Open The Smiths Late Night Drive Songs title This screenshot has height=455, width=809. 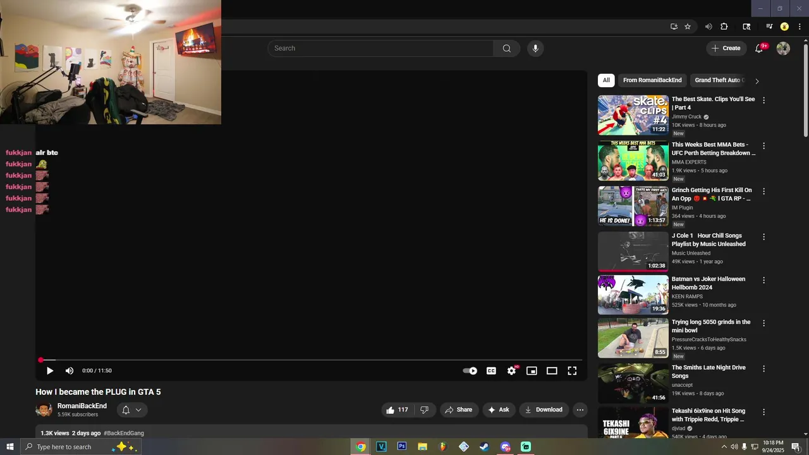(x=709, y=372)
